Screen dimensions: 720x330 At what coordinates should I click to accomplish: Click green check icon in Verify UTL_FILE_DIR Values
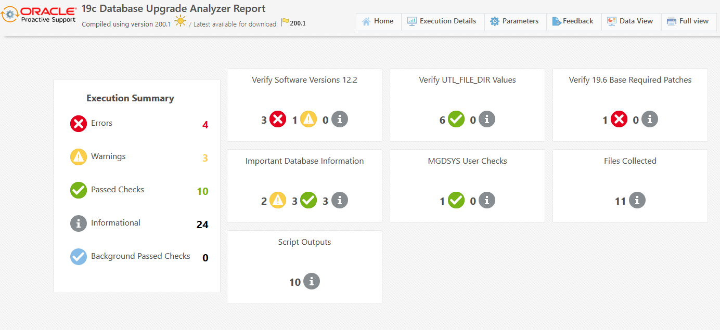(456, 120)
